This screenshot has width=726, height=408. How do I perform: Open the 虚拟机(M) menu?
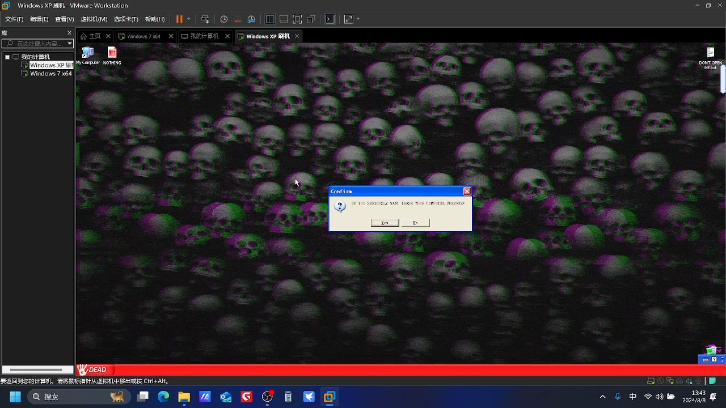point(94,19)
